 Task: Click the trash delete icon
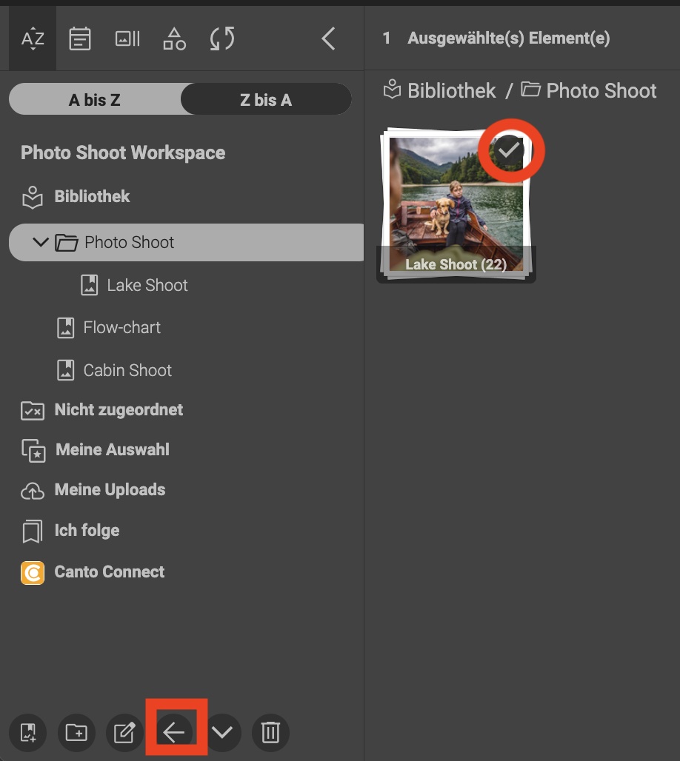[270, 733]
